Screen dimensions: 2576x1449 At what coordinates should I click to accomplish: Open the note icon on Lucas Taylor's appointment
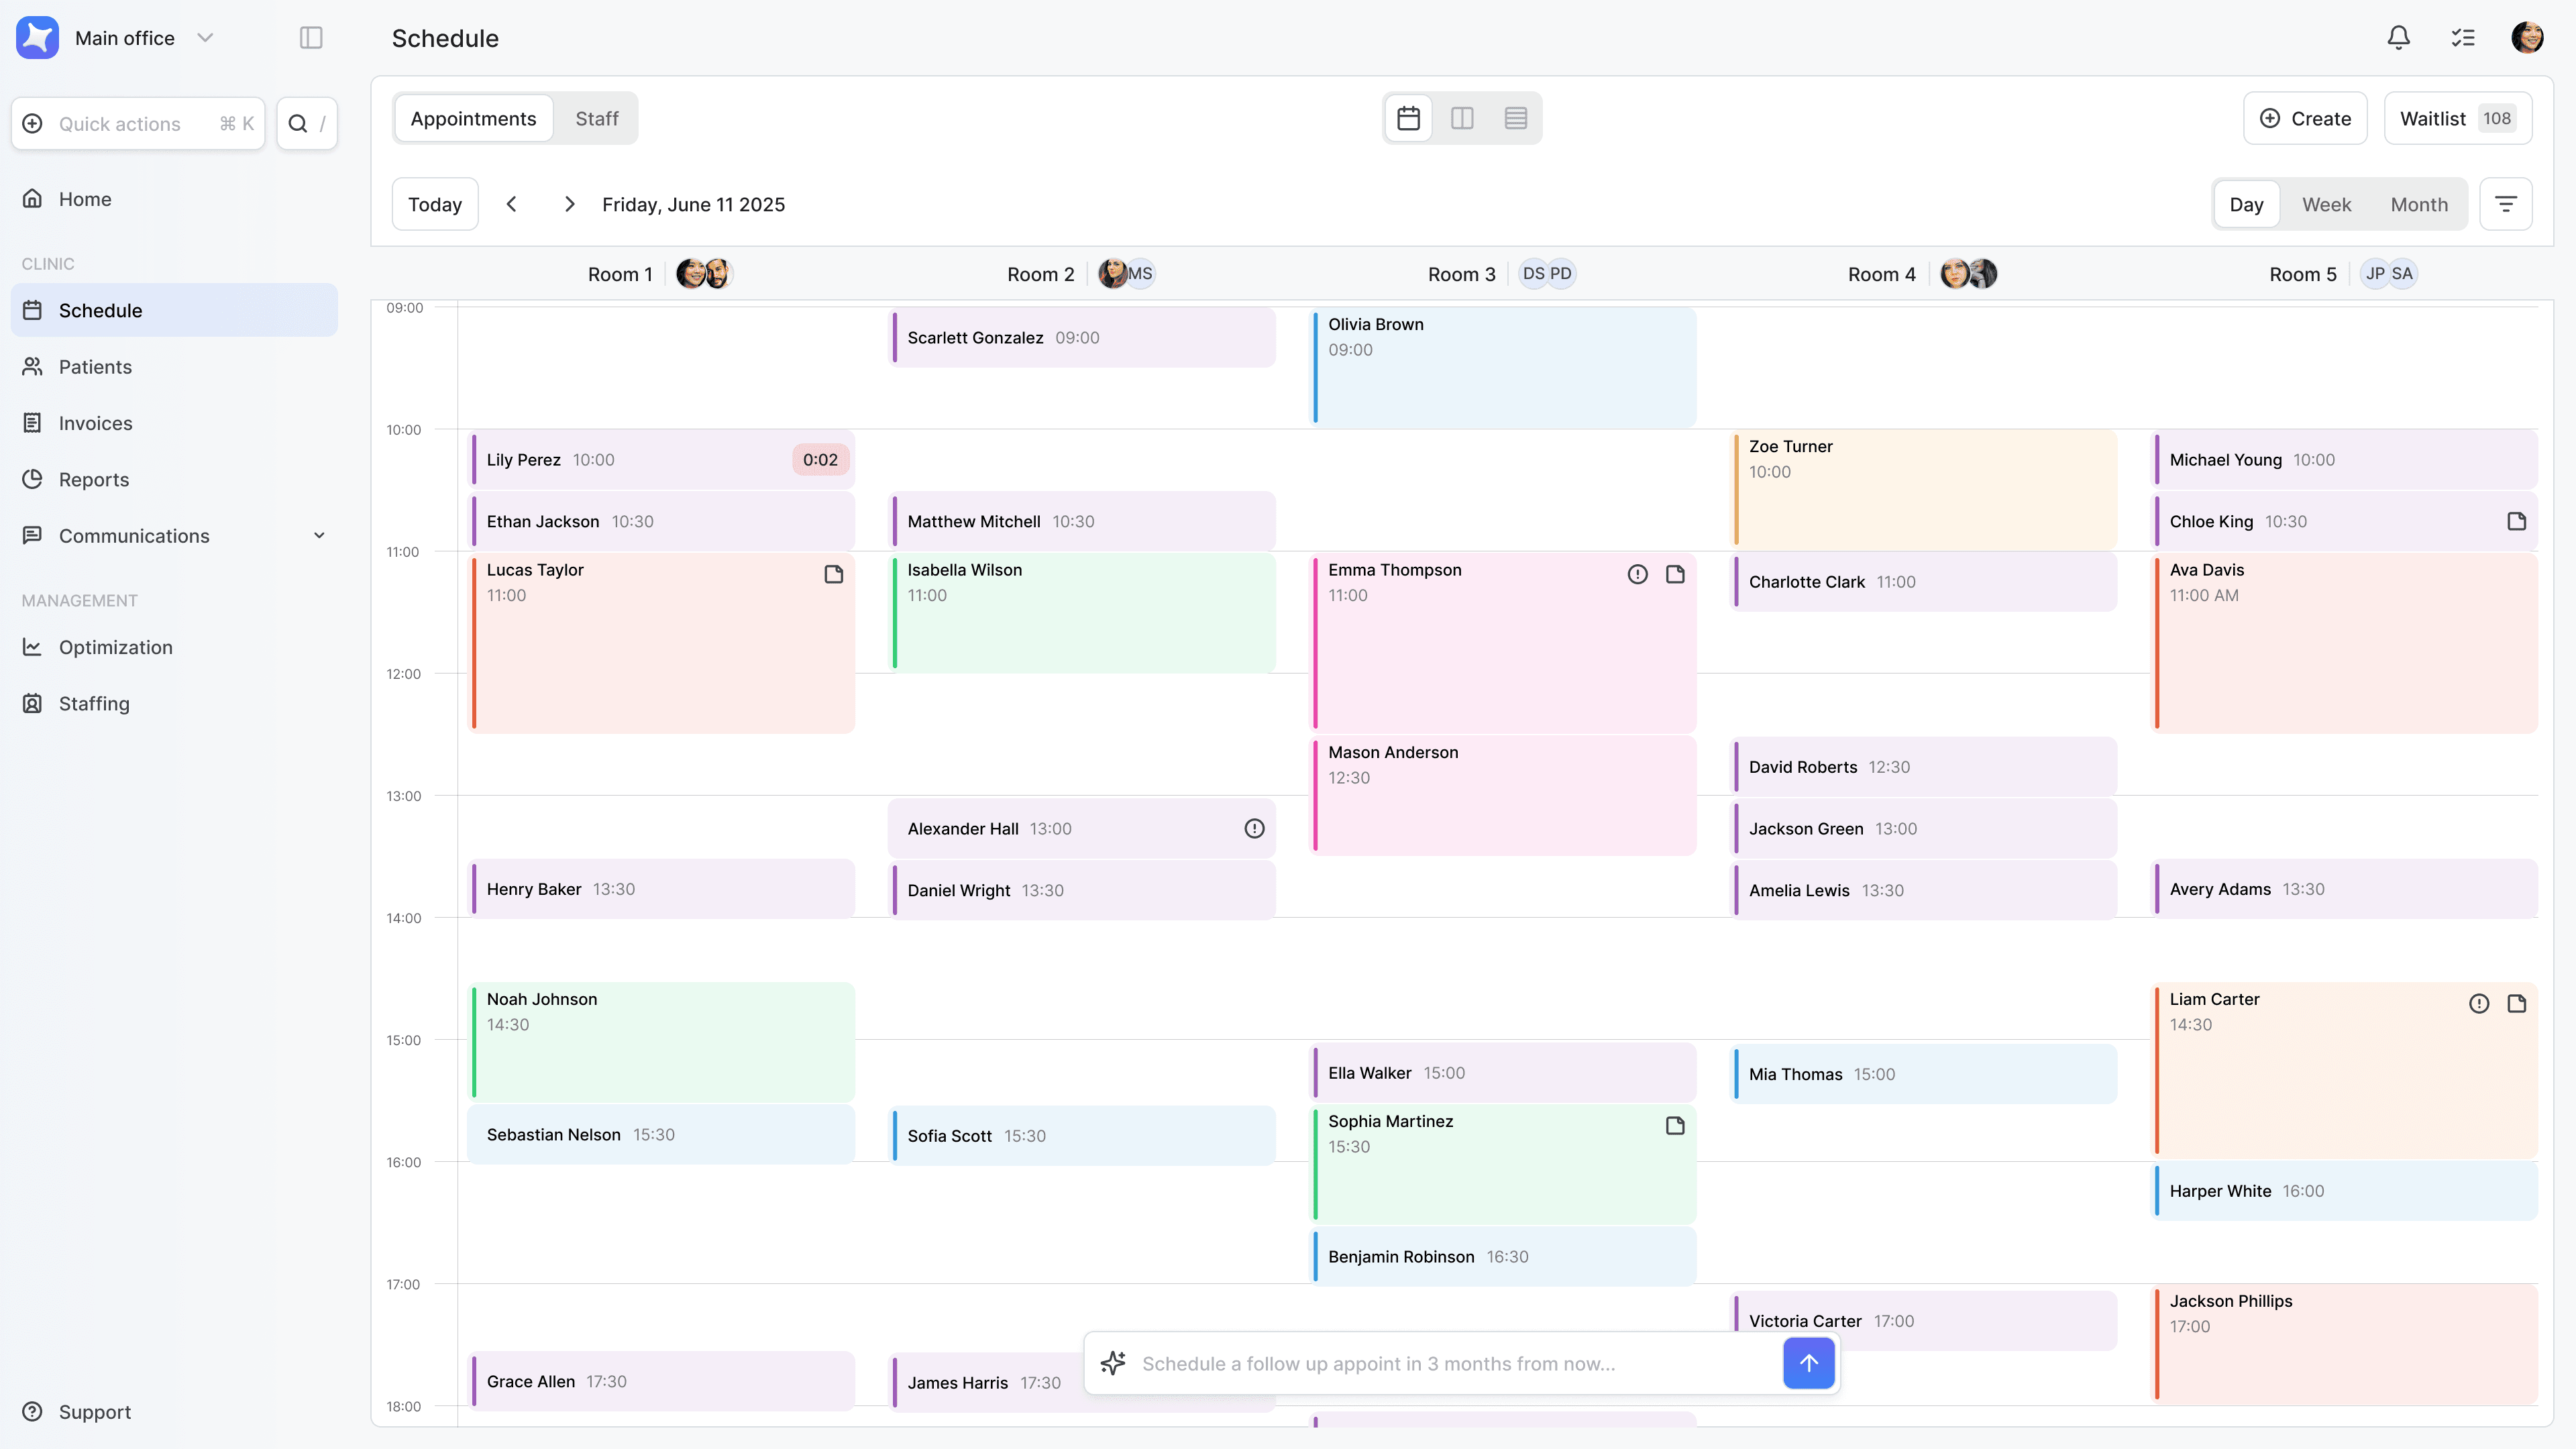coord(833,574)
